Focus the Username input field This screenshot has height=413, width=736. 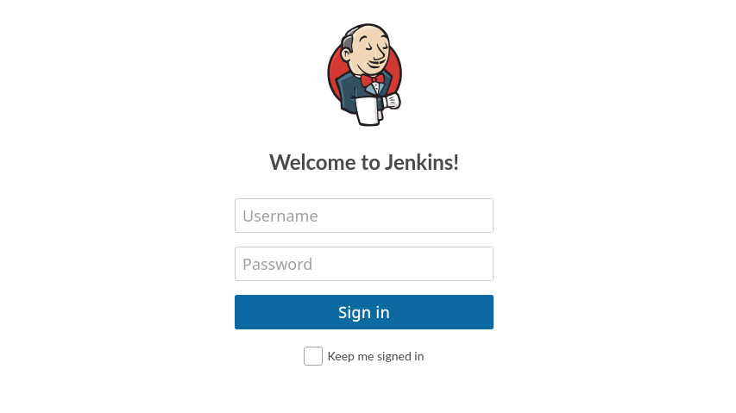pos(364,216)
